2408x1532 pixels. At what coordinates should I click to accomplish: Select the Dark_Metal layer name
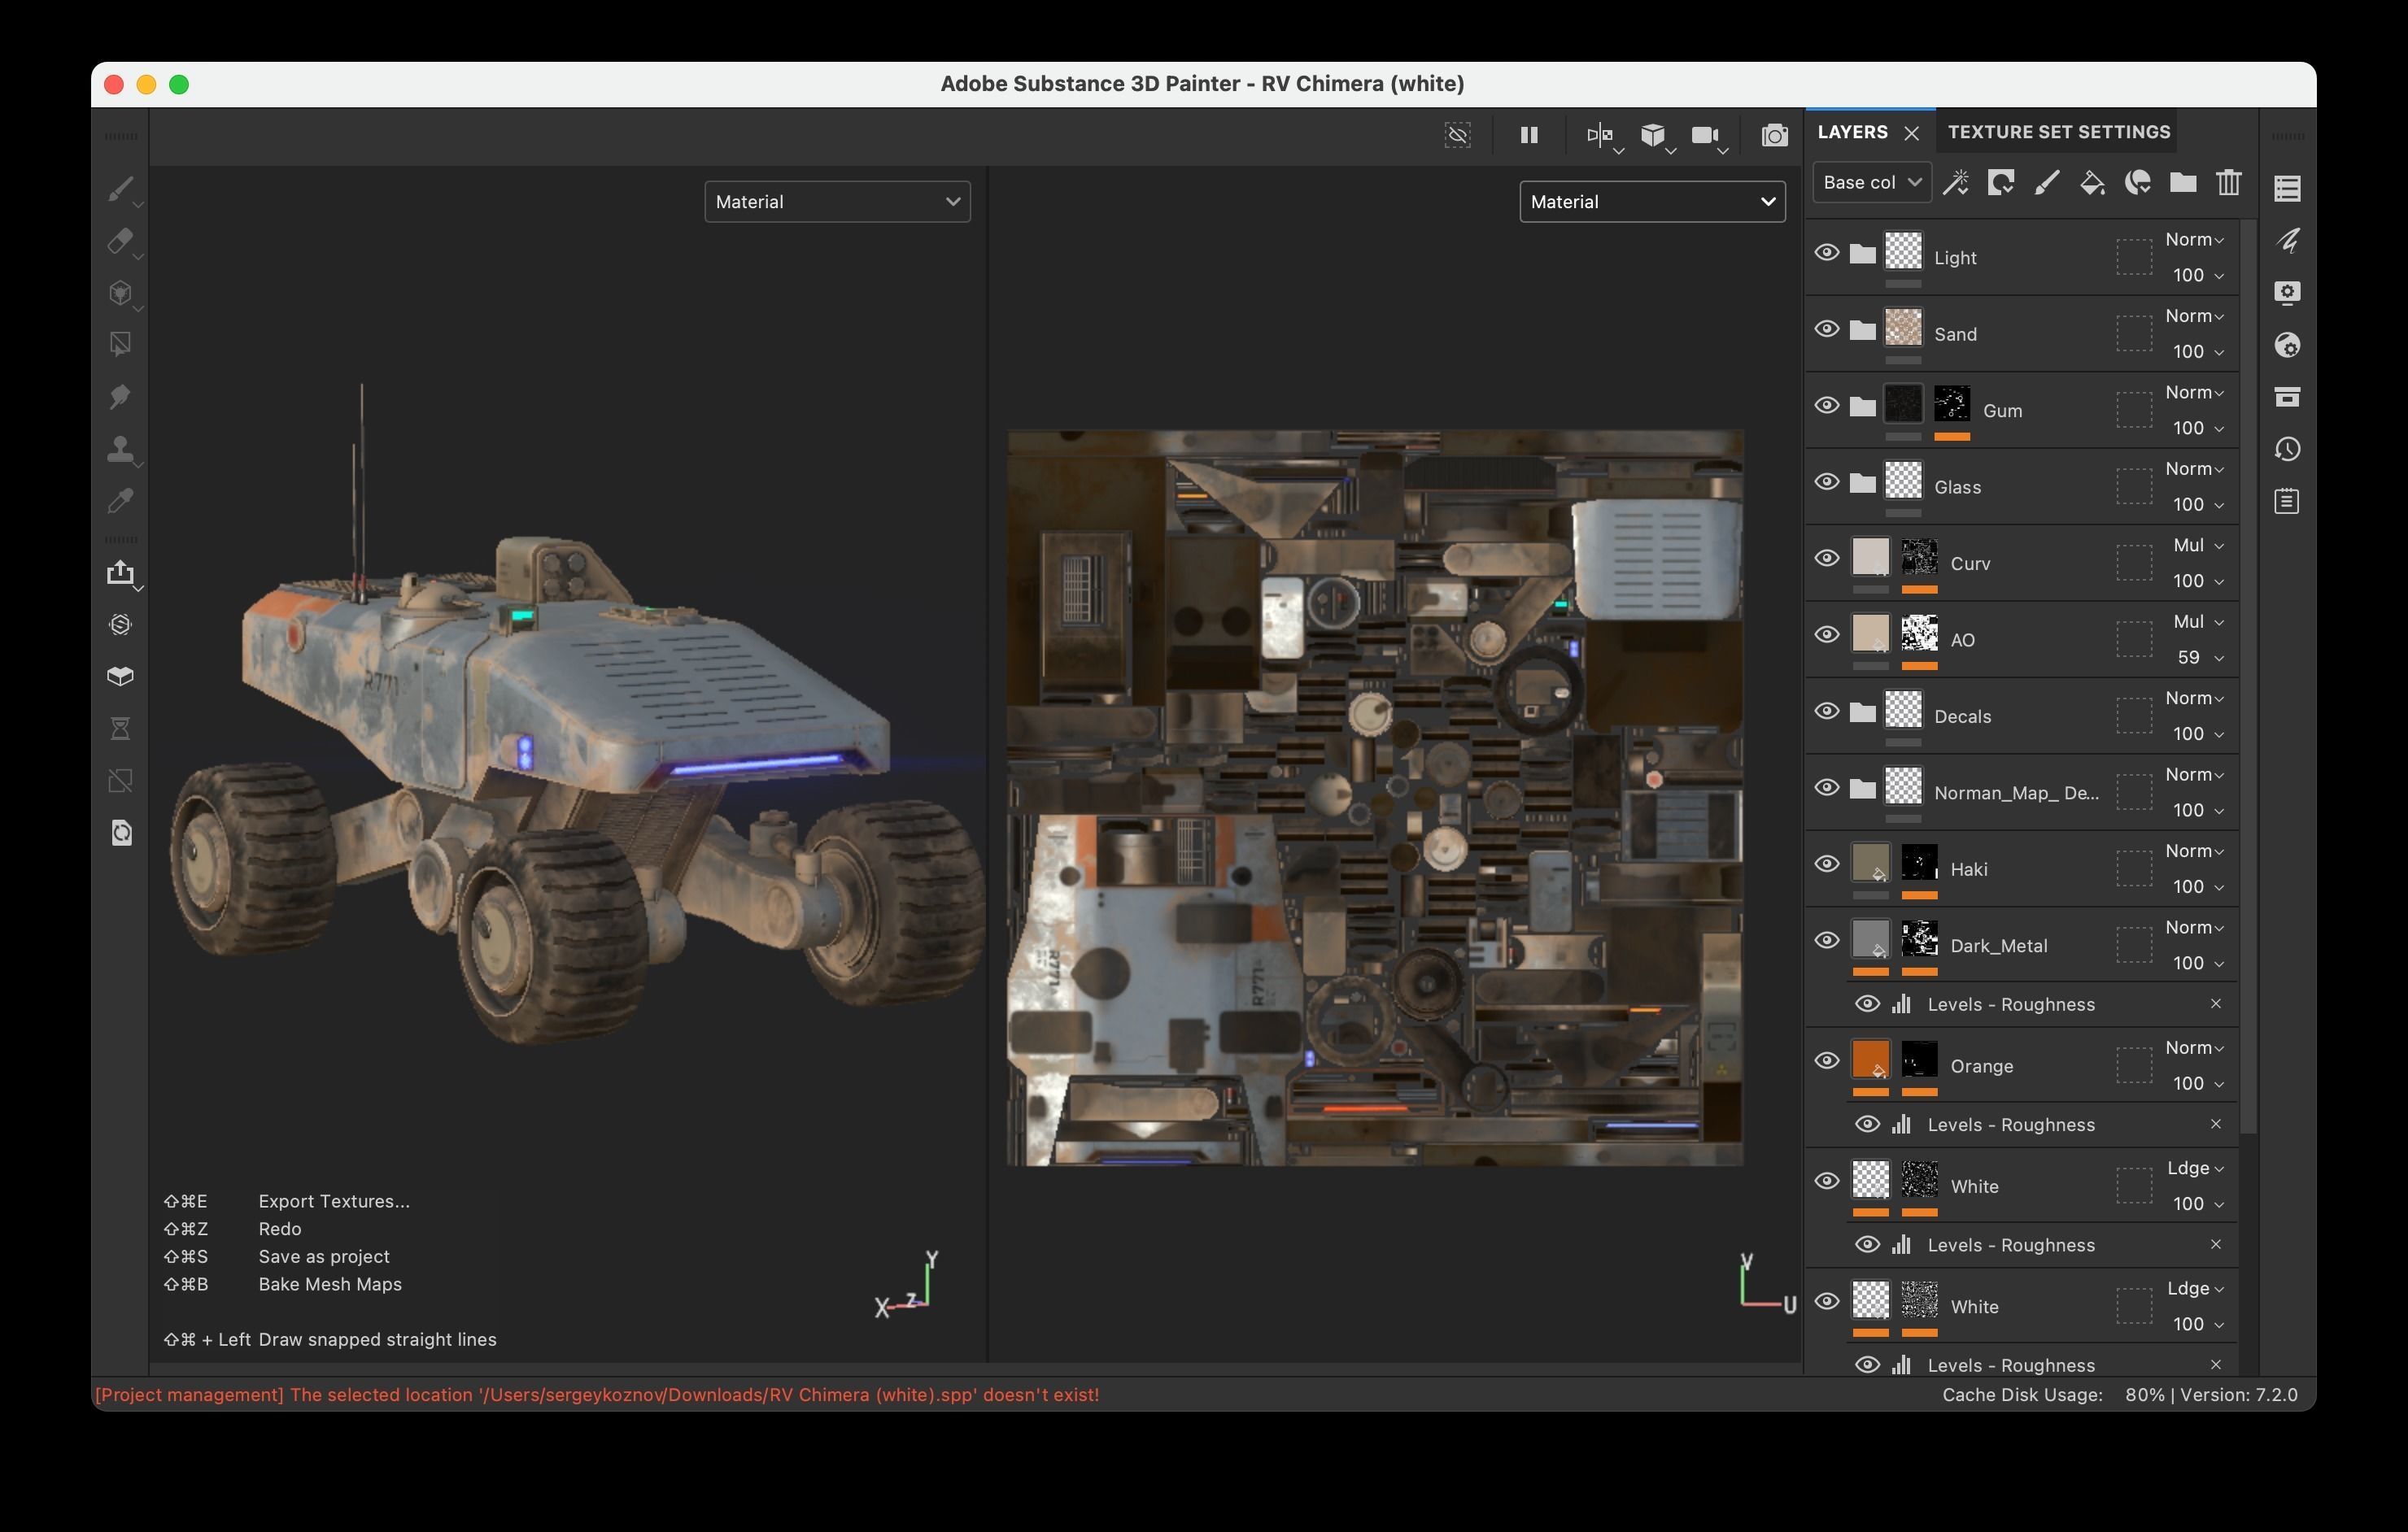(x=1998, y=946)
